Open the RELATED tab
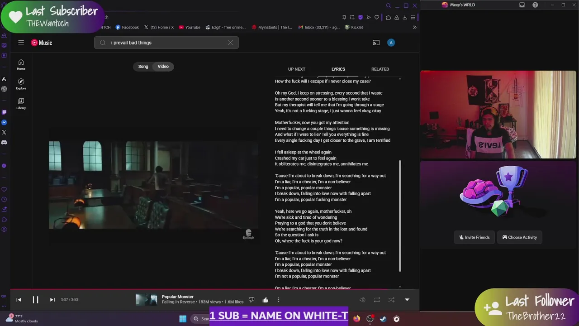Screen dimensions: 579x326 [380, 69]
